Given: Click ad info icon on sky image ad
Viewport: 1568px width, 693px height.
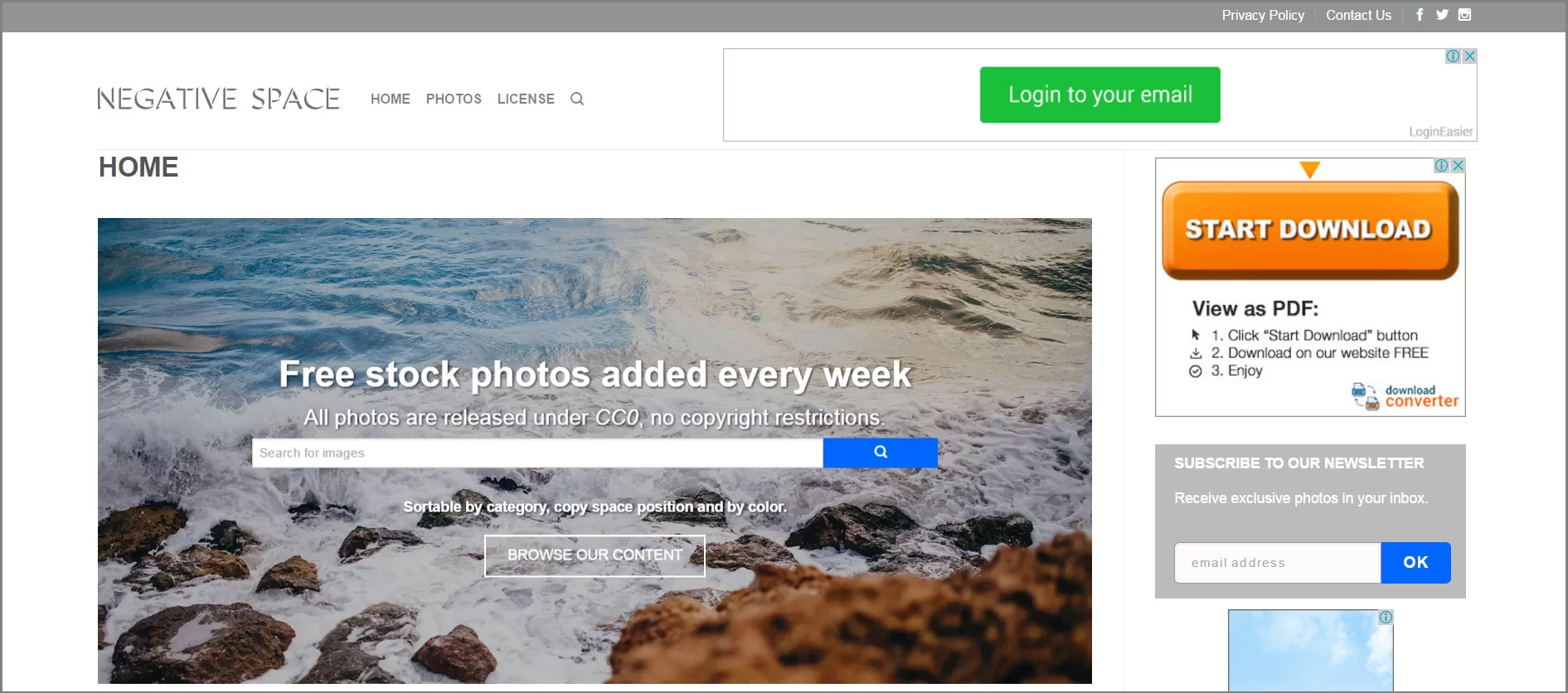Looking at the screenshot, I should (x=1386, y=618).
